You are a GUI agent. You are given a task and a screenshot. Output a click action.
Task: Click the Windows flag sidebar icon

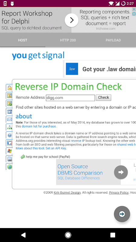coord(9,151)
